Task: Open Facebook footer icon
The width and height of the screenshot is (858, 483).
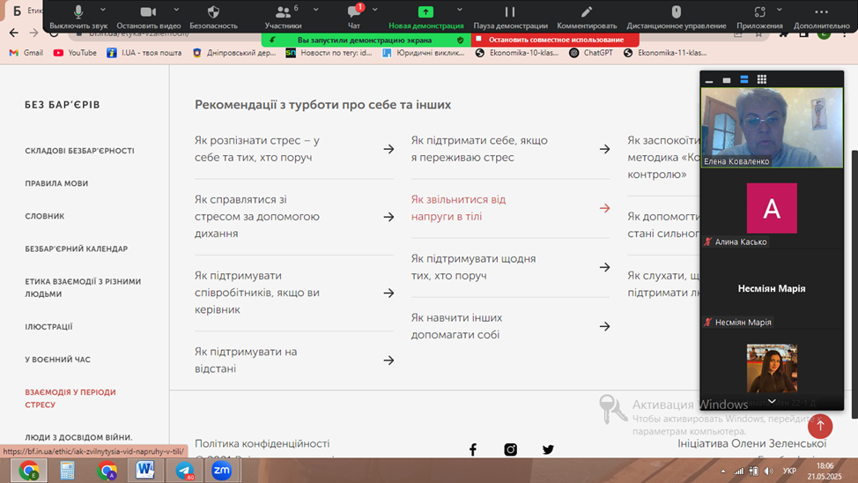Action: pyautogui.click(x=473, y=450)
